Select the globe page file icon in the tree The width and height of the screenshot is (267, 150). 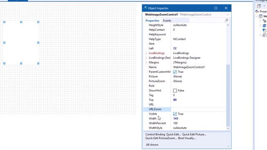(264, 30)
